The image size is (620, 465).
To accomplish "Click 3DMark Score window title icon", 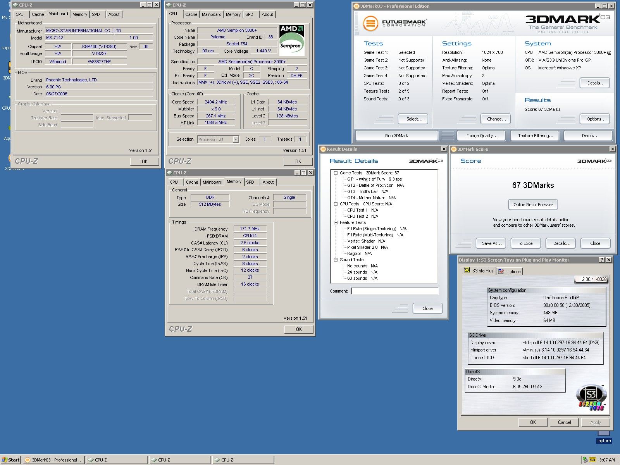I will point(454,149).
